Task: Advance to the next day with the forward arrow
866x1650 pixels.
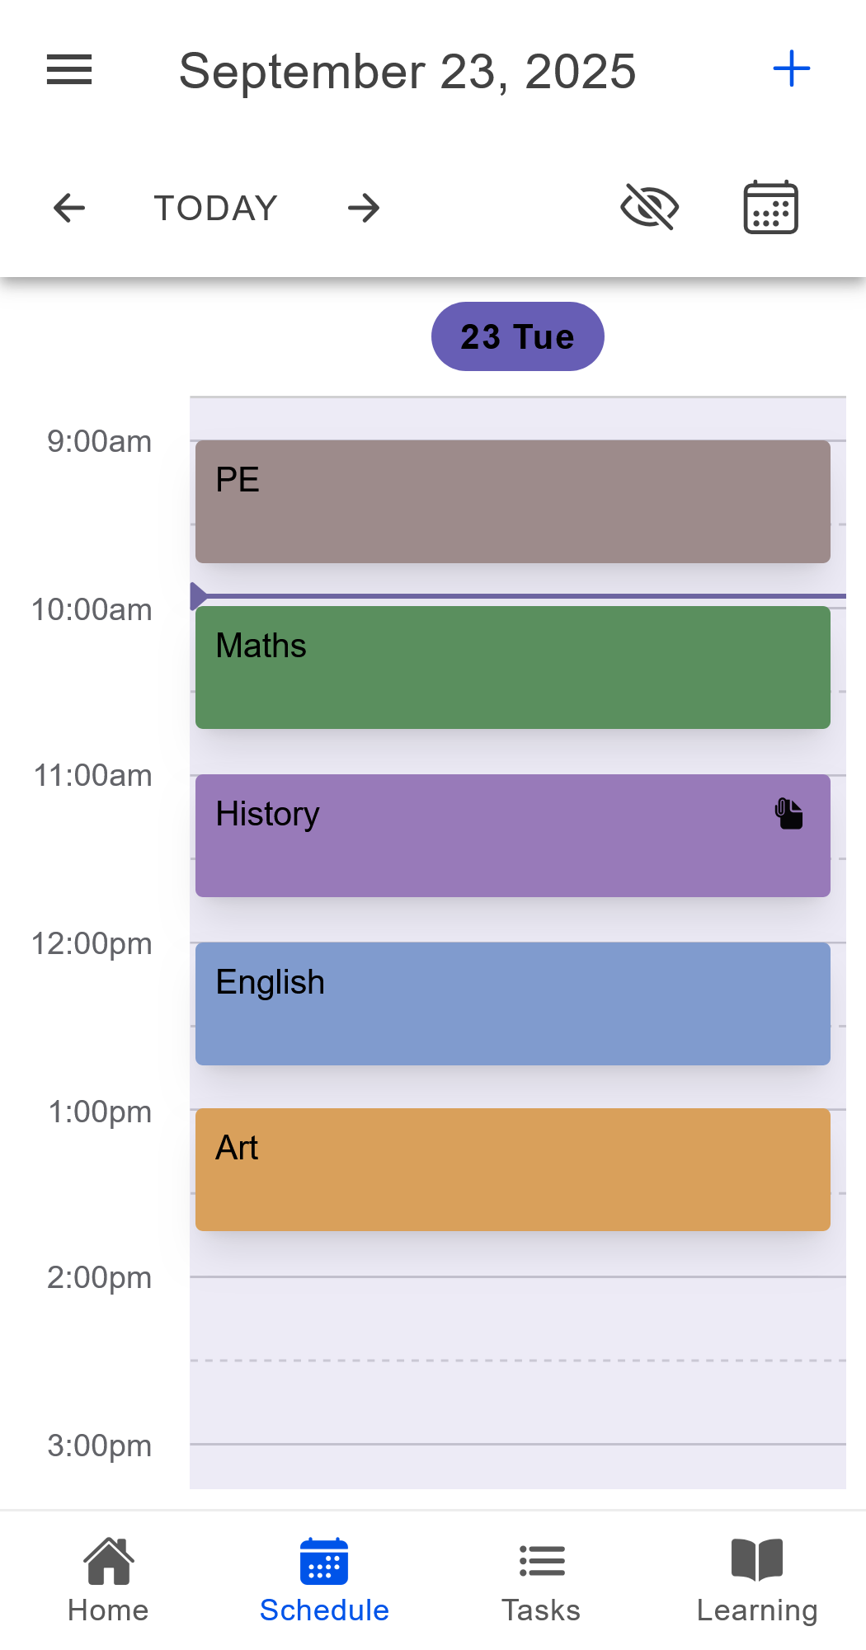Action: [x=363, y=208]
